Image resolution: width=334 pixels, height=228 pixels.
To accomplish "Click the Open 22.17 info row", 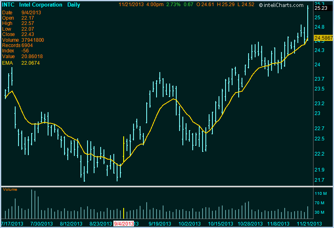I will (18, 18).
